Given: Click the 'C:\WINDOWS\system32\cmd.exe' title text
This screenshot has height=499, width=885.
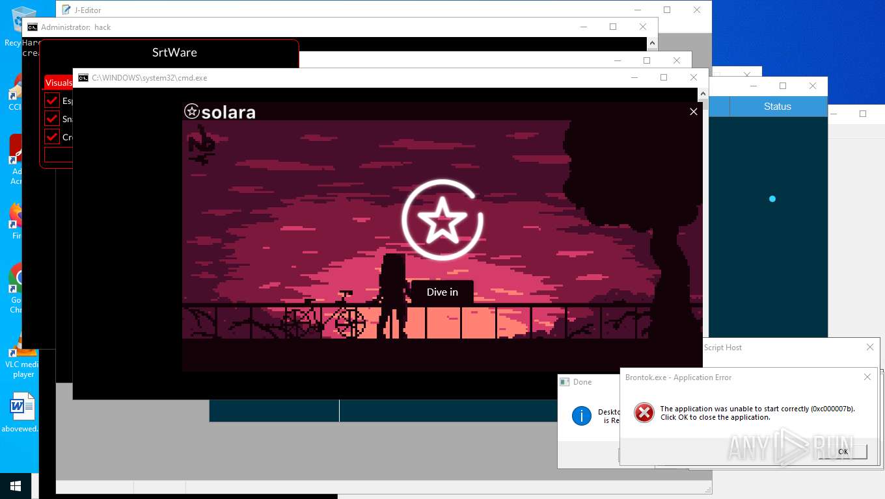Looking at the screenshot, I should click(x=150, y=78).
